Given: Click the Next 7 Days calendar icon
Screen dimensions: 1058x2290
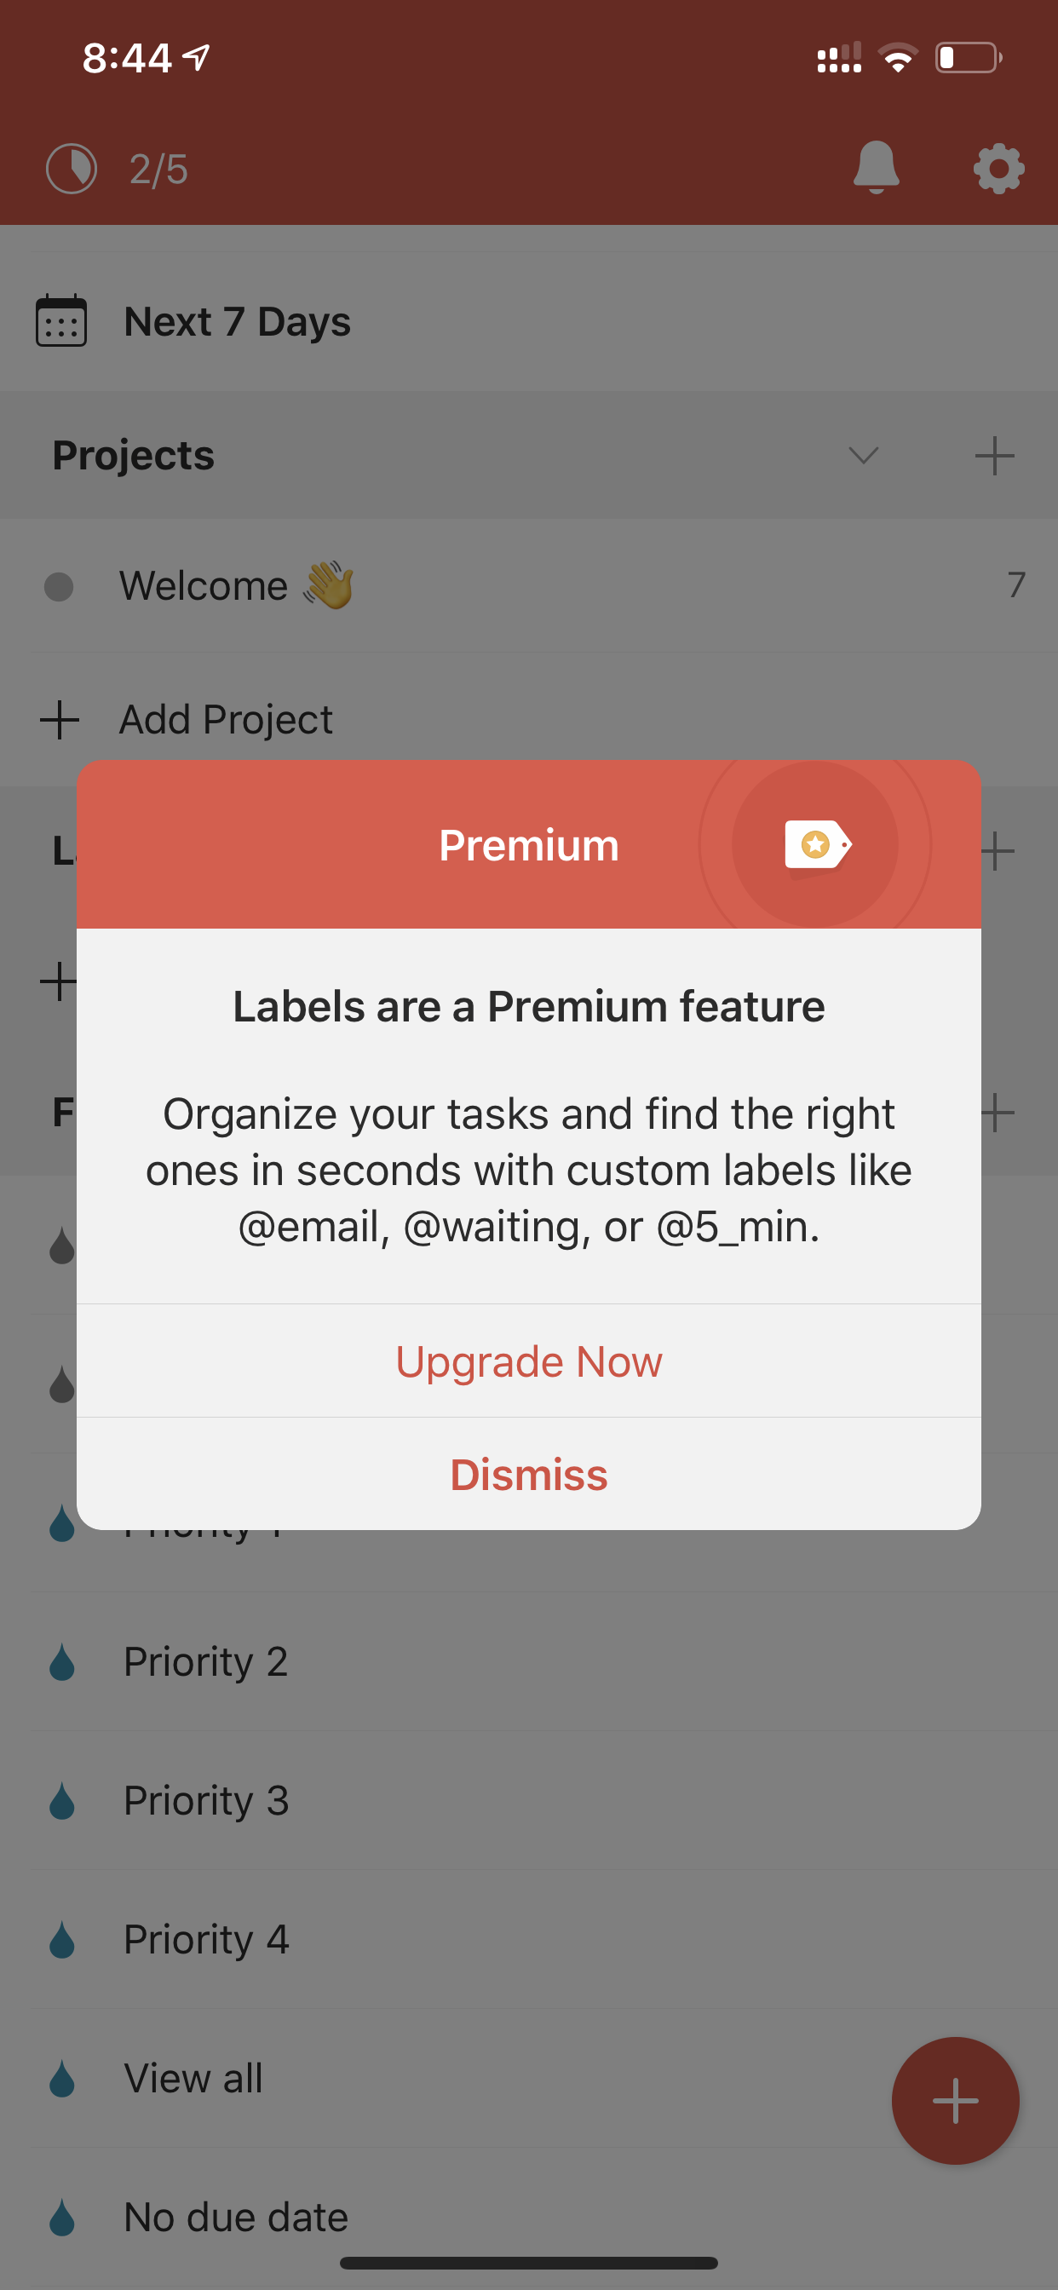Looking at the screenshot, I should point(61,320).
